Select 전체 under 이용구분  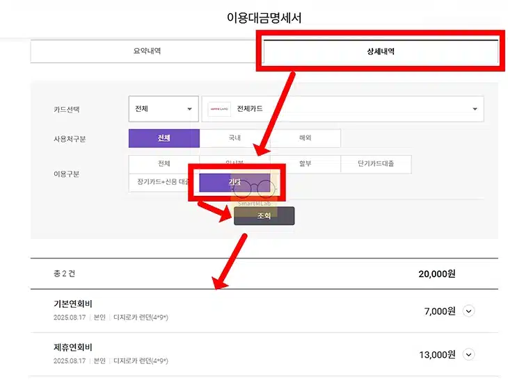tap(164, 164)
